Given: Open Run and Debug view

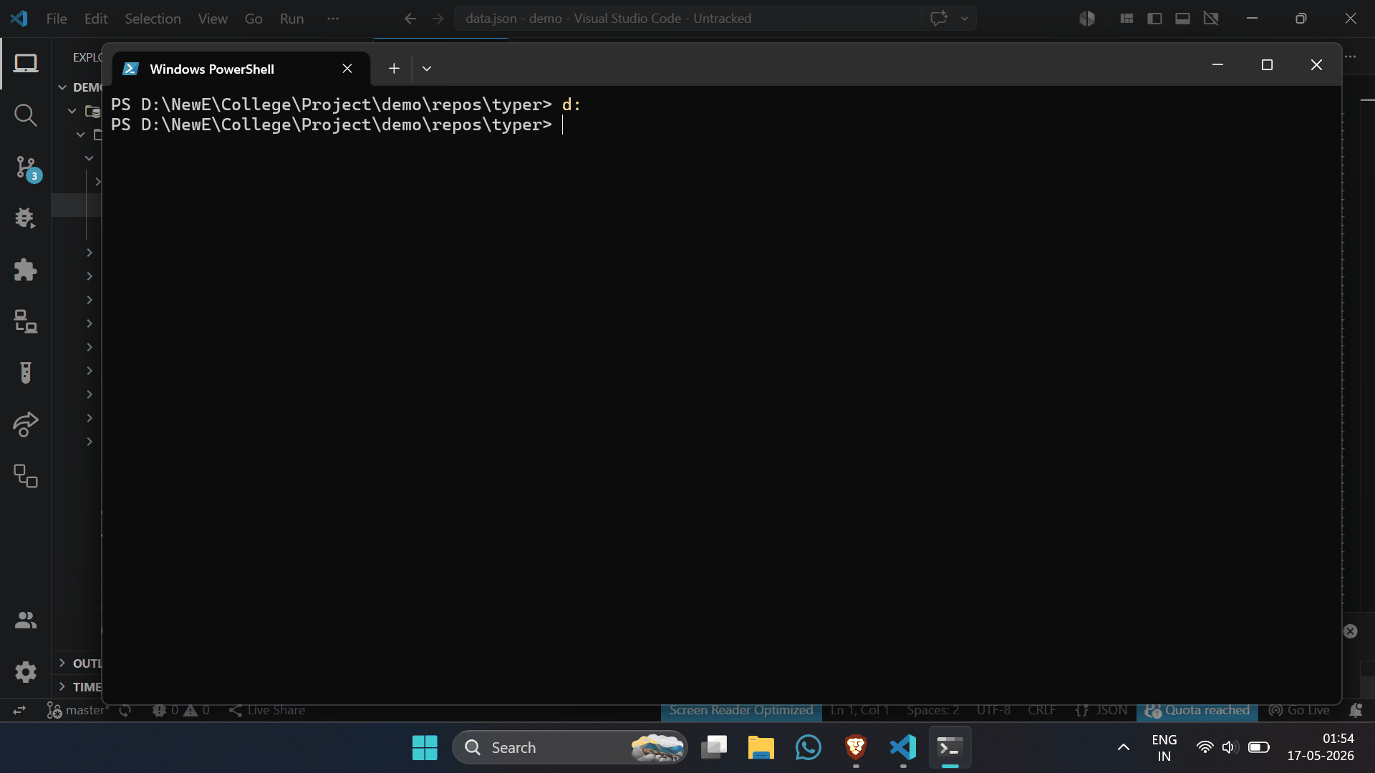Looking at the screenshot, I should click(x=26, y=218).
